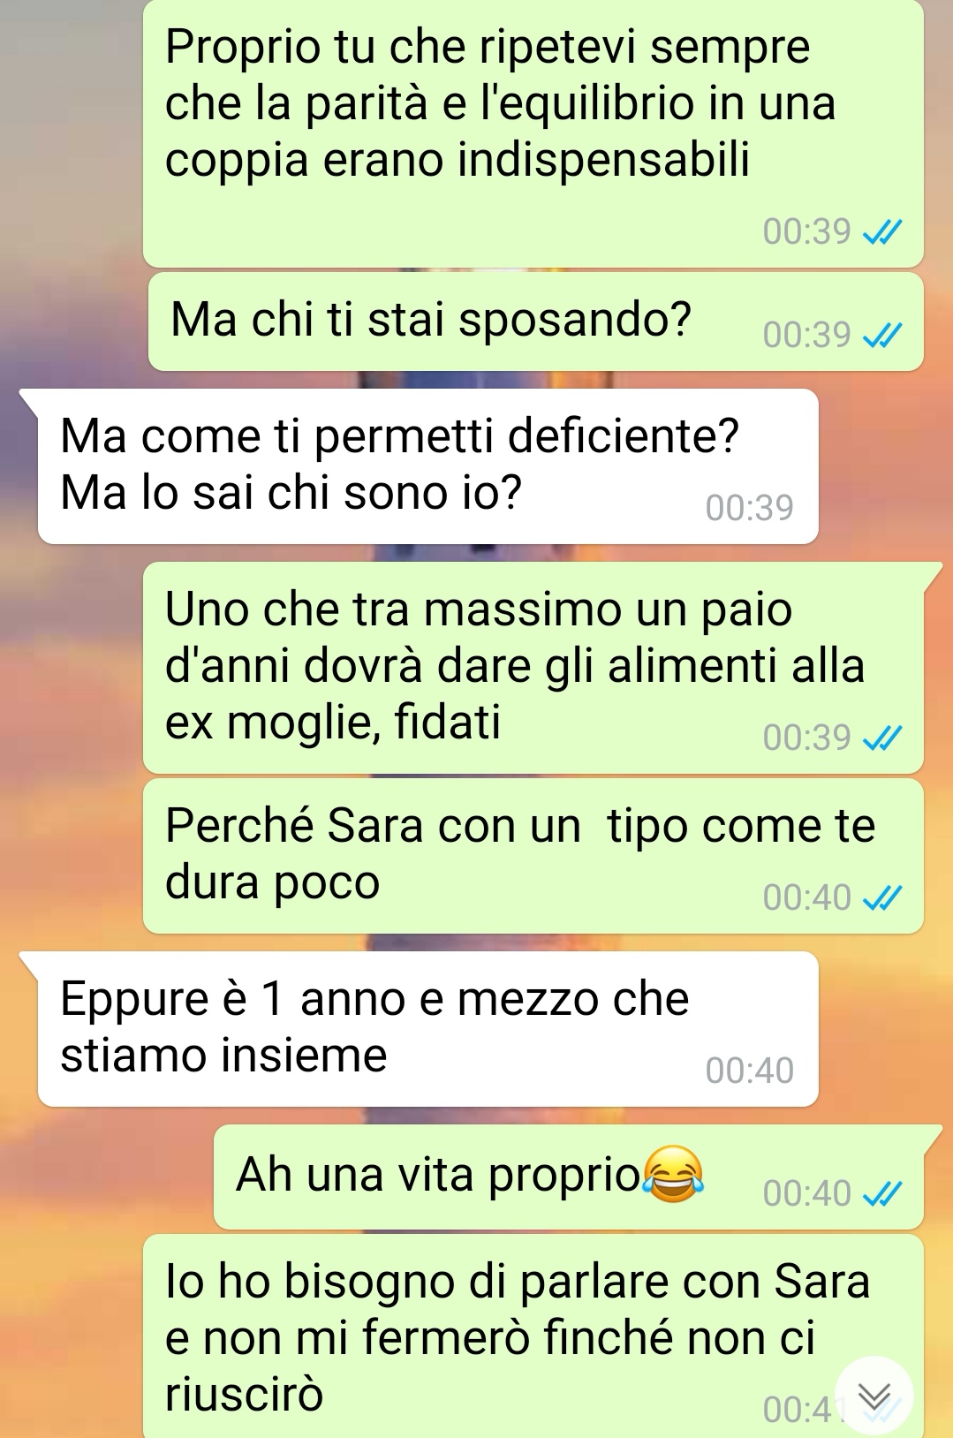Tap the blue ticks beside 'Ah una vita proprio'
Viewport: 953px width, 1438px height.
(x=881, y=1193)
